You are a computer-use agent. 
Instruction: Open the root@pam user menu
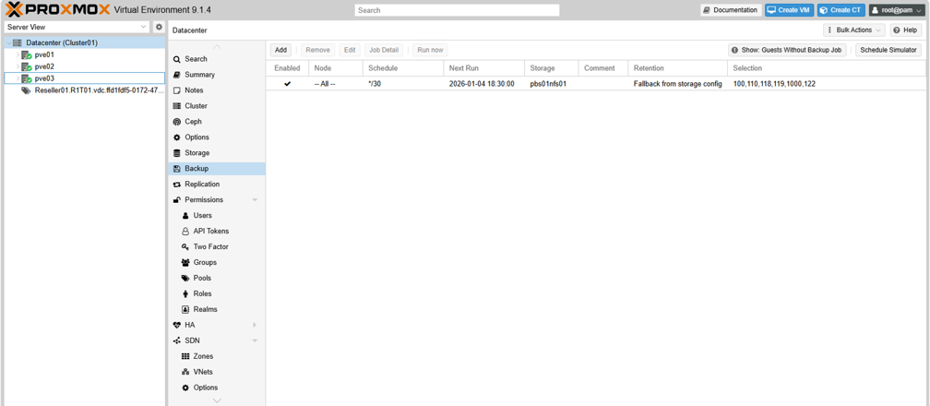(896, 10)
